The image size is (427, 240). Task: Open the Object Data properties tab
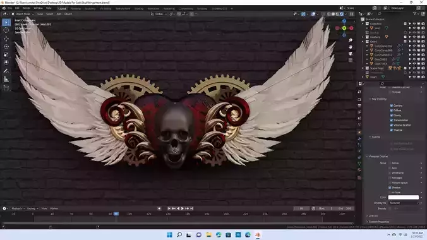click(359, 164)
